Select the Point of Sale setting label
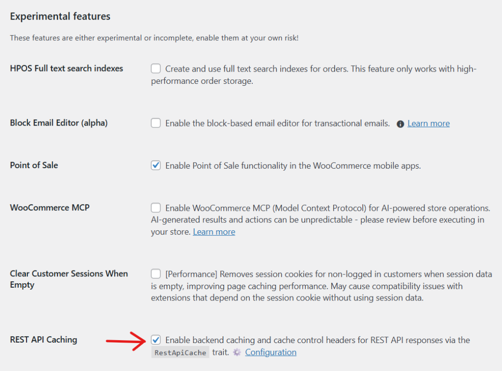The image size is (502, 371). tap(33, 165)
